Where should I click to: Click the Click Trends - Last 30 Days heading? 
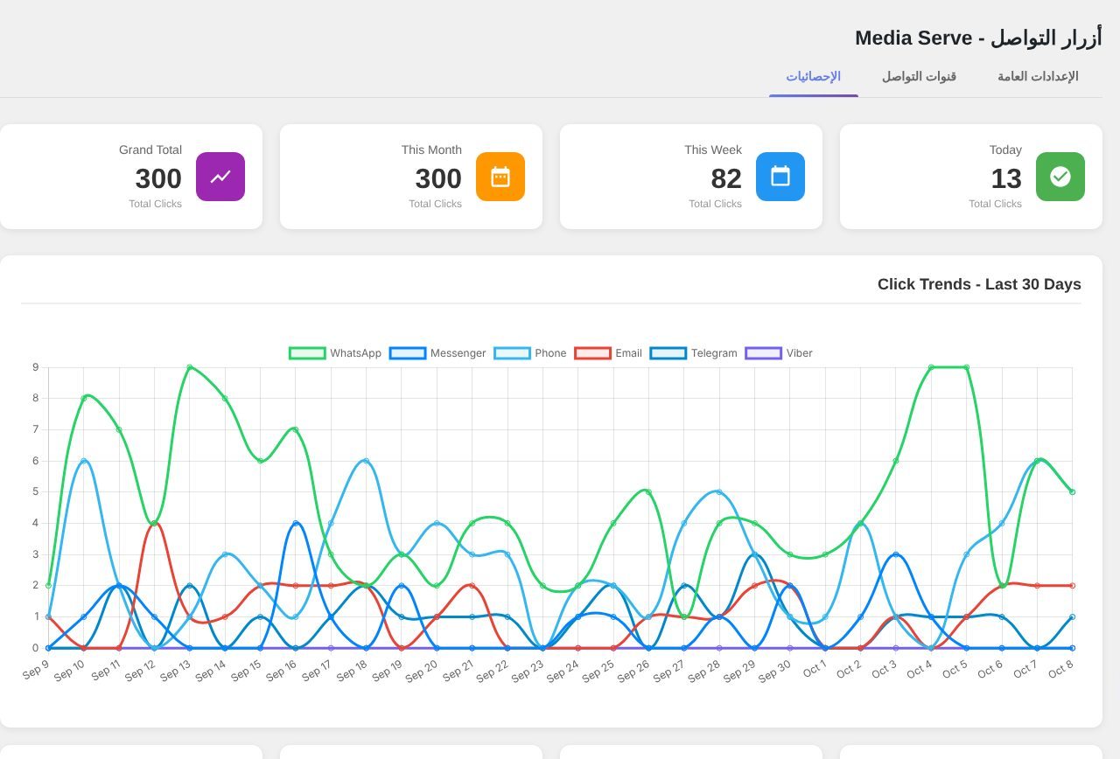[979, 284]
